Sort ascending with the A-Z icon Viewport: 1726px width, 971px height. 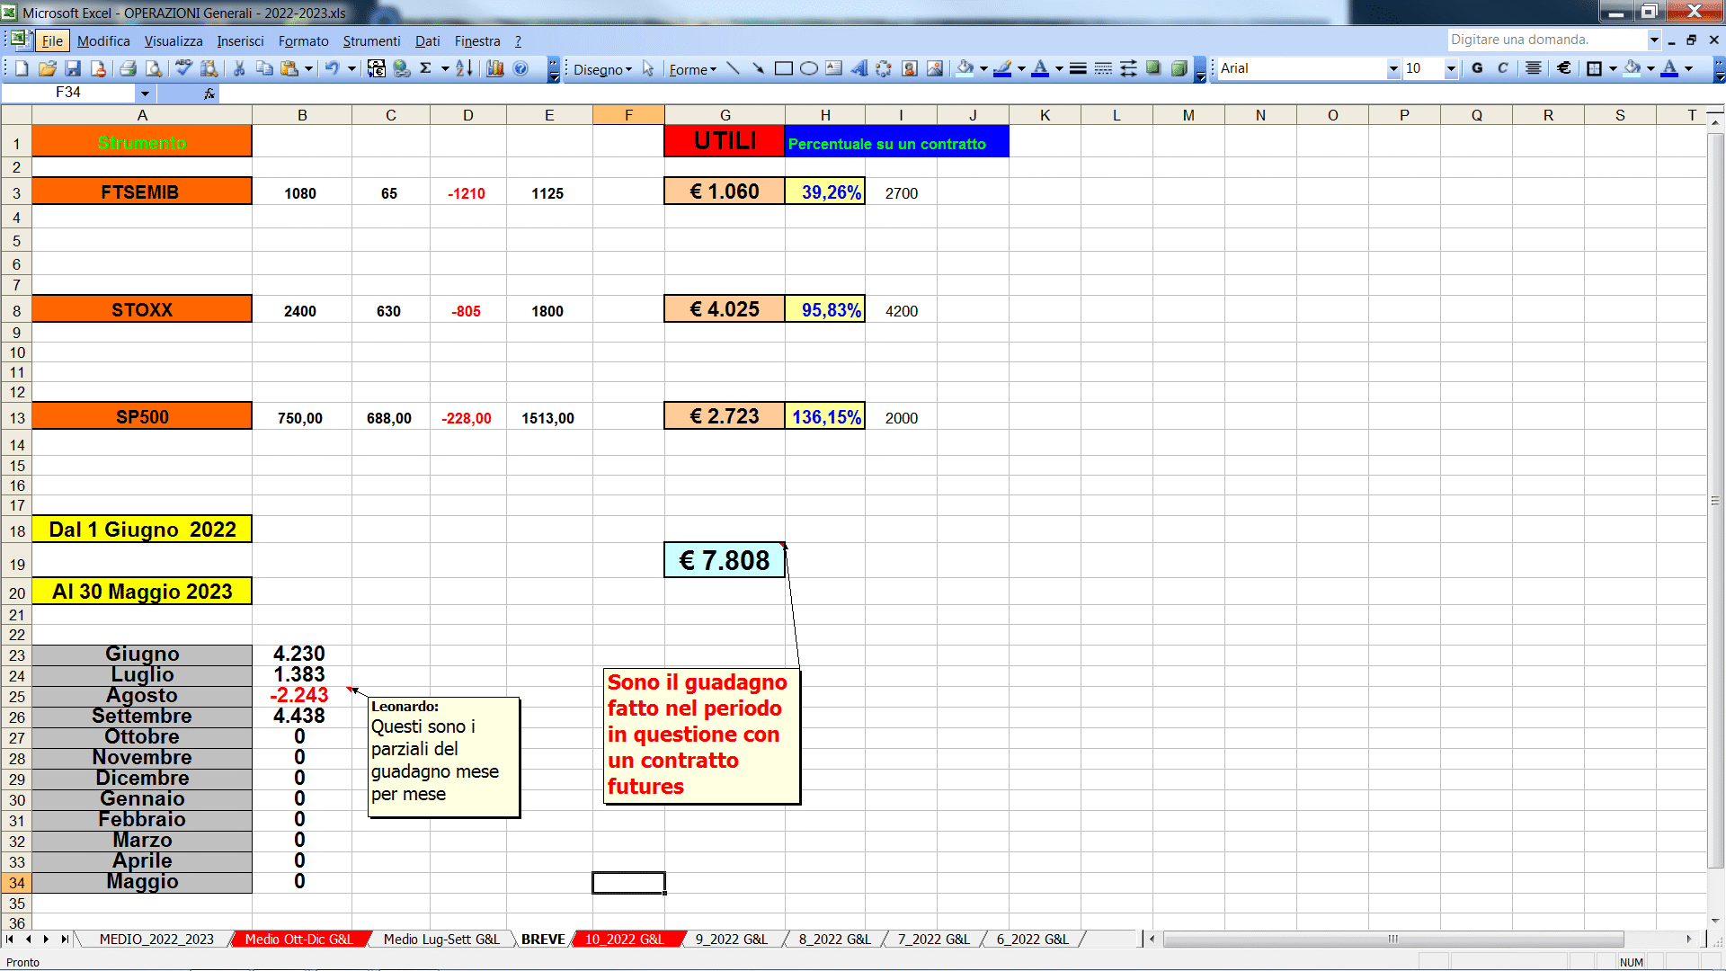pos(464,68)
